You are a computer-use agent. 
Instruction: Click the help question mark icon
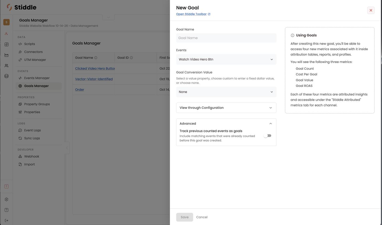click(x=6, y=210)
